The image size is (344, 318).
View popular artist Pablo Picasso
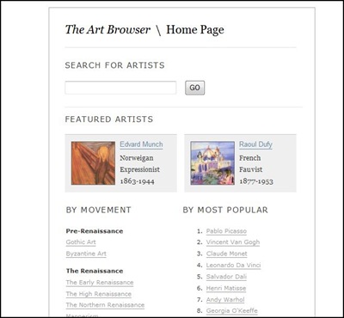(226, 231)
